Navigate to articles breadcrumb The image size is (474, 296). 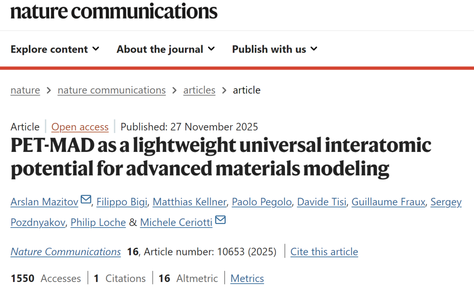tap(199, 90)
